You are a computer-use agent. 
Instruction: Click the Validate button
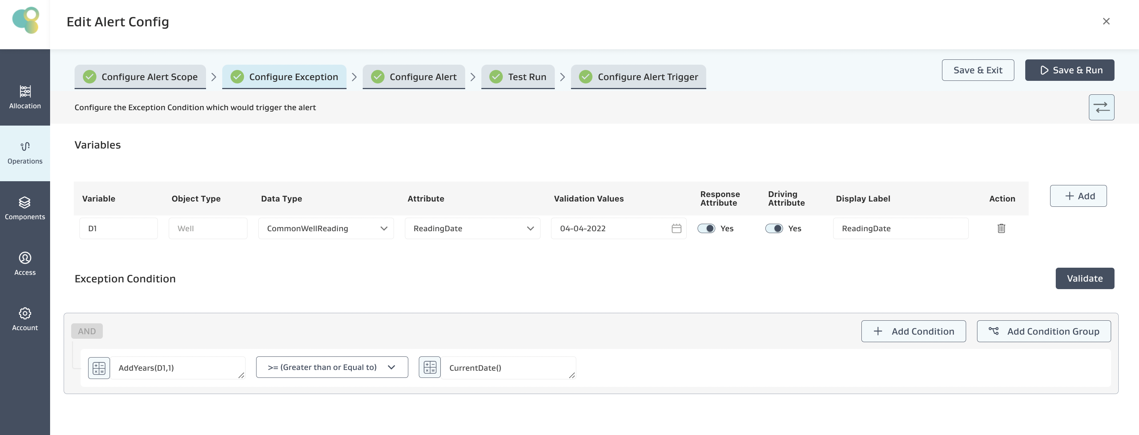point(1084,278)
